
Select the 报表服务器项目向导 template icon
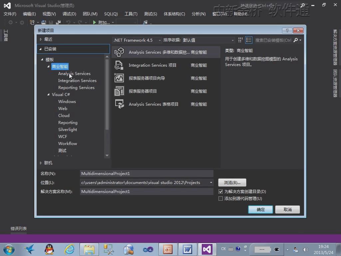[x=119, y=78]
